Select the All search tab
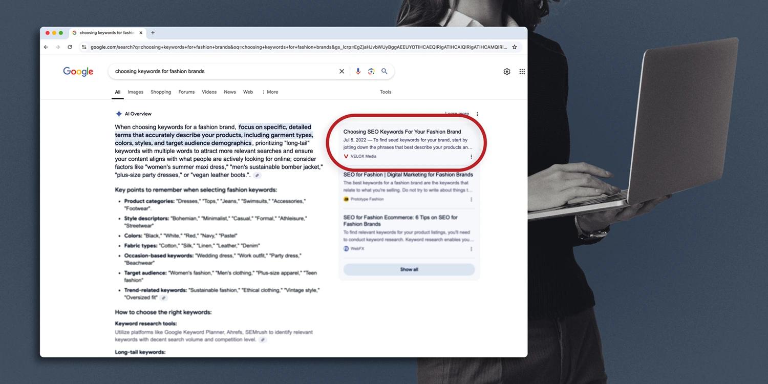This screenshot has width=768, height=384. [118, 92]
